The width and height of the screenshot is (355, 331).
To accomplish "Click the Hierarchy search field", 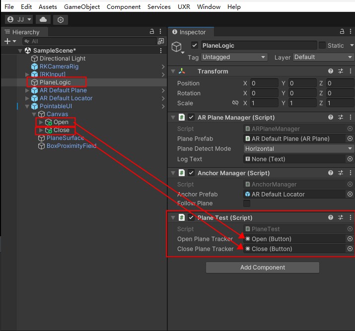I will point(89,41).
